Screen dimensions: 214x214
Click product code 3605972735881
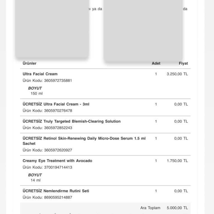point(58,81)
